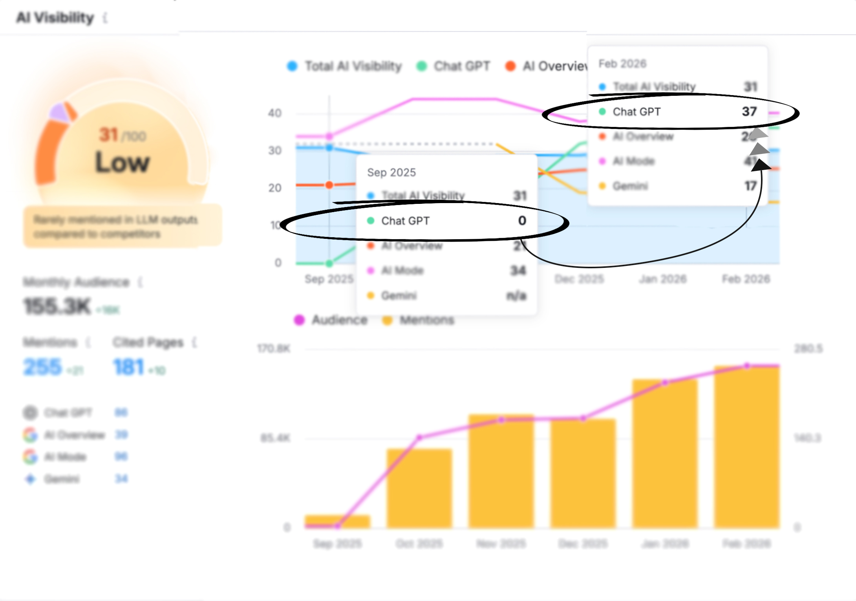
Task: Click Google icon next to AI Mode
Action: 30,457
